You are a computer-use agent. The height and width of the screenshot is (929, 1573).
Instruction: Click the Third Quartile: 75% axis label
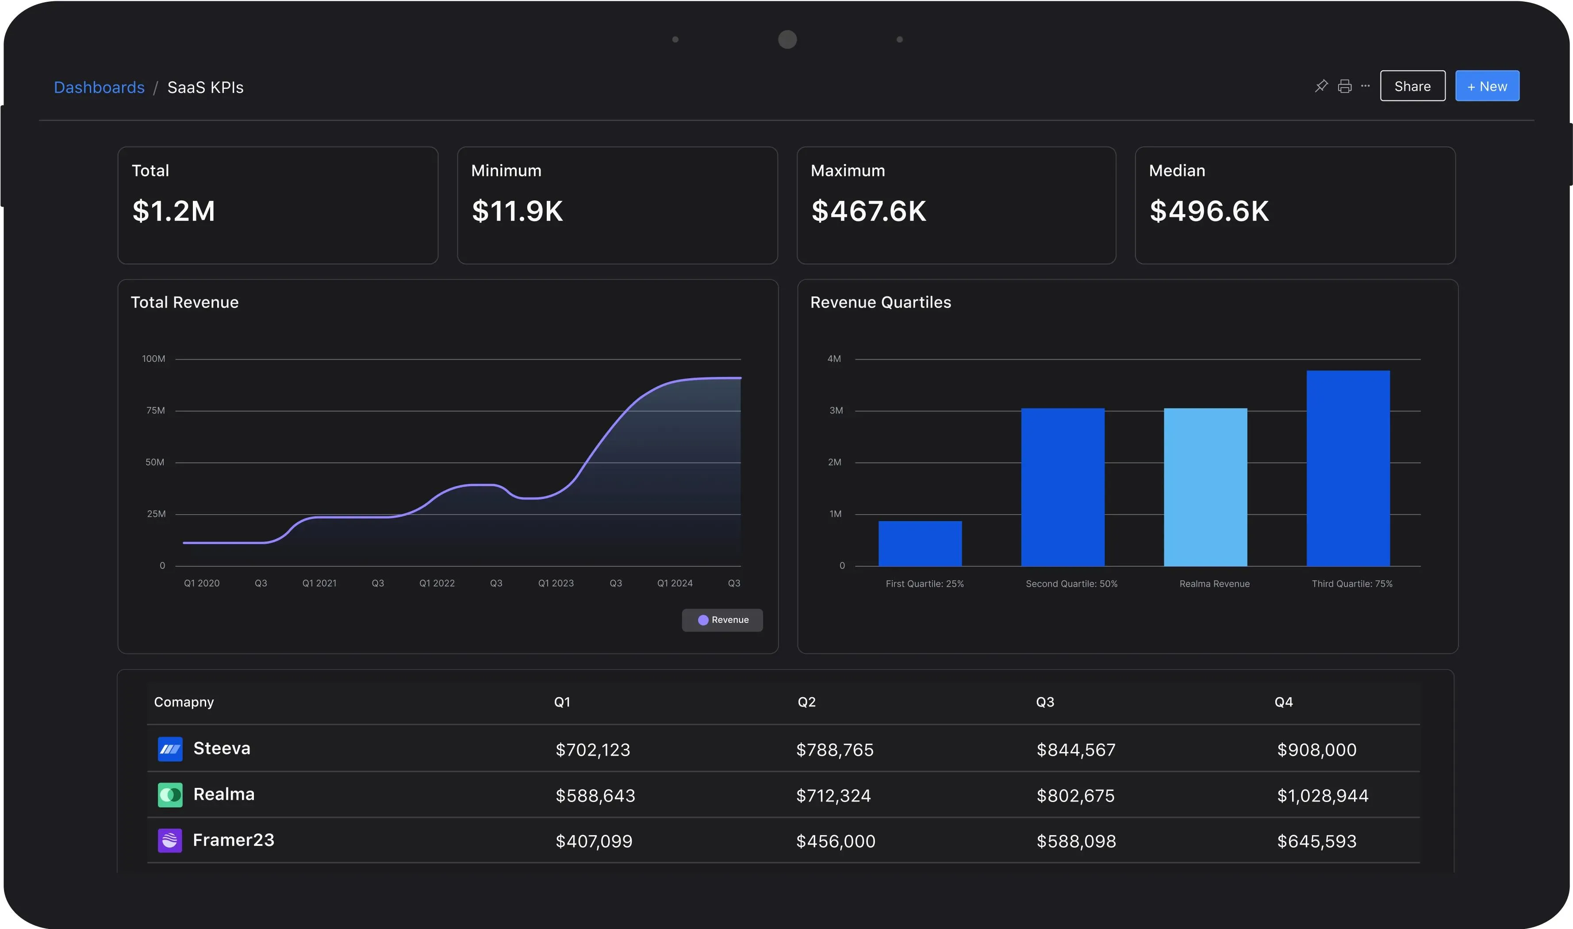pos(1352,584)
